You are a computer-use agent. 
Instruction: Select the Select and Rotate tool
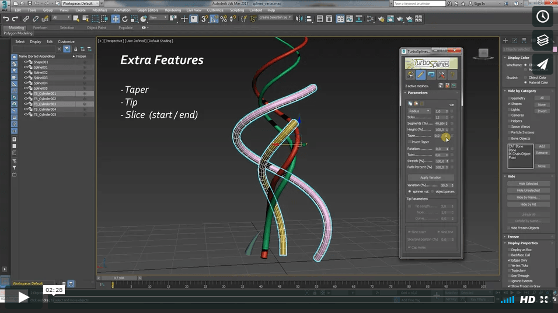[x=125, y=19]
